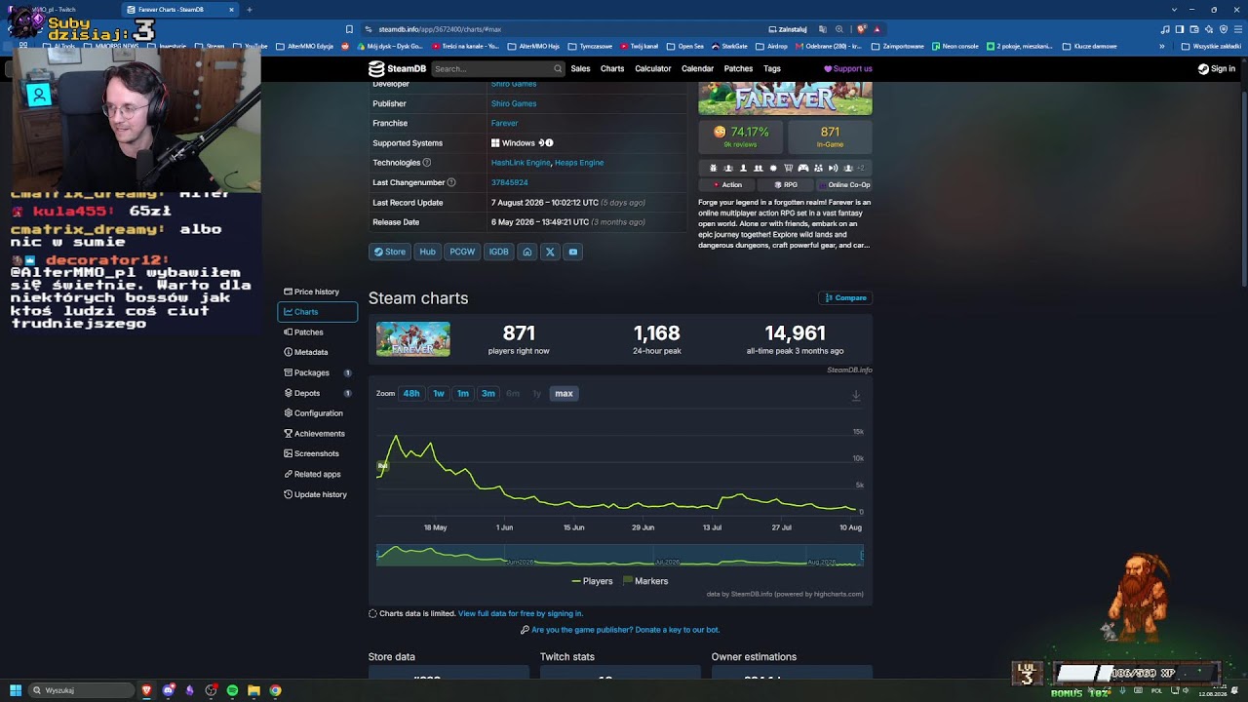Click the in-app purchases cart icon
Viewport: 1248px width, 702px height.
click(x=789, y=168)
